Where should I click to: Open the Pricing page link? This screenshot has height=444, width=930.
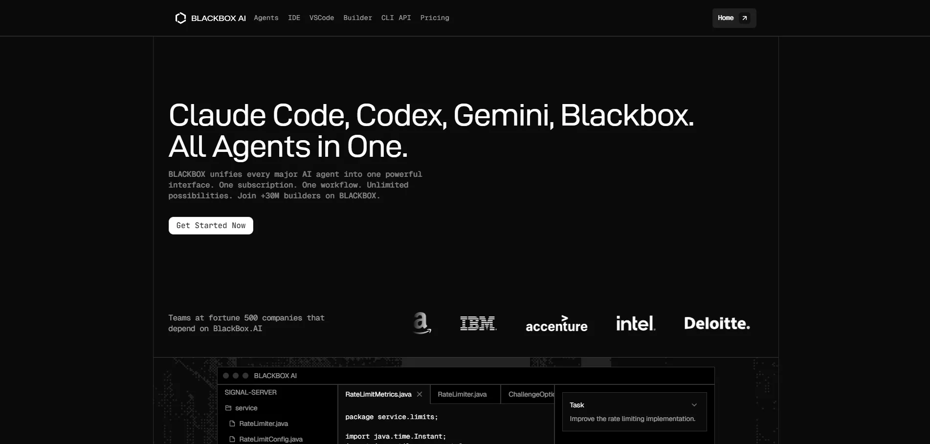434,18
